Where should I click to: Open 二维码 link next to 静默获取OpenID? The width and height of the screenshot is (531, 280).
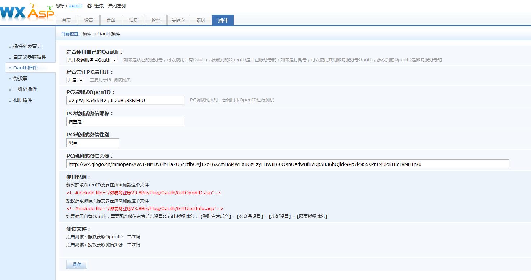click(133, 236)
